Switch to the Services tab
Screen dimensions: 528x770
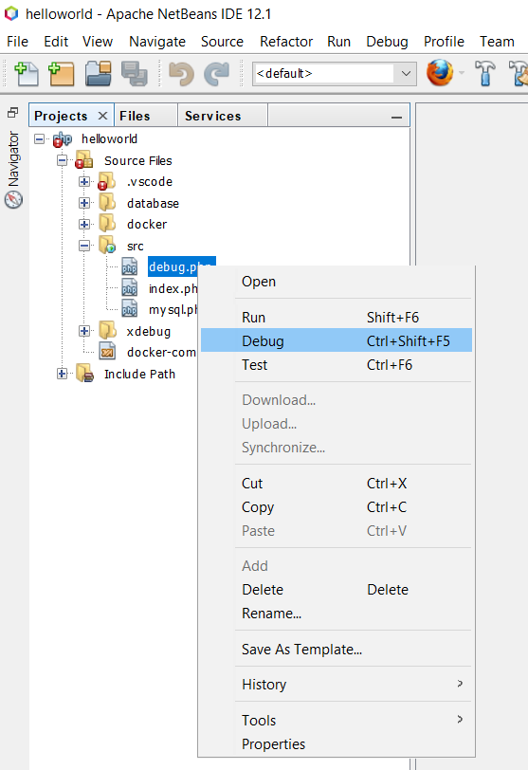tap(213, 116)
